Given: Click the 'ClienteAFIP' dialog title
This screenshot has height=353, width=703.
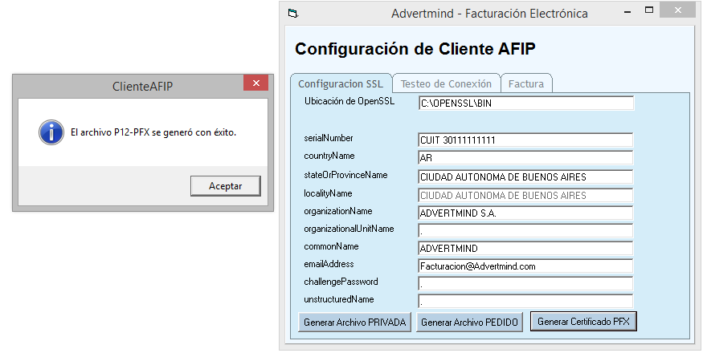Looking at the screenshot, I should coord(142,86).
